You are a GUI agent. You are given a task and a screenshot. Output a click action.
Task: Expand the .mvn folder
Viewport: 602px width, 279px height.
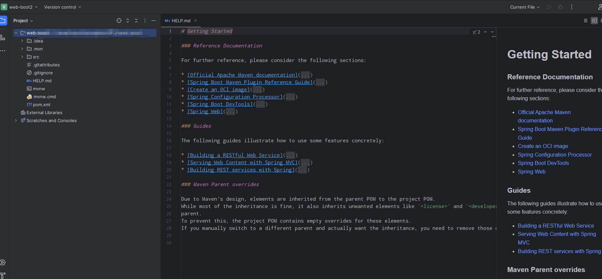pos(22,49)
